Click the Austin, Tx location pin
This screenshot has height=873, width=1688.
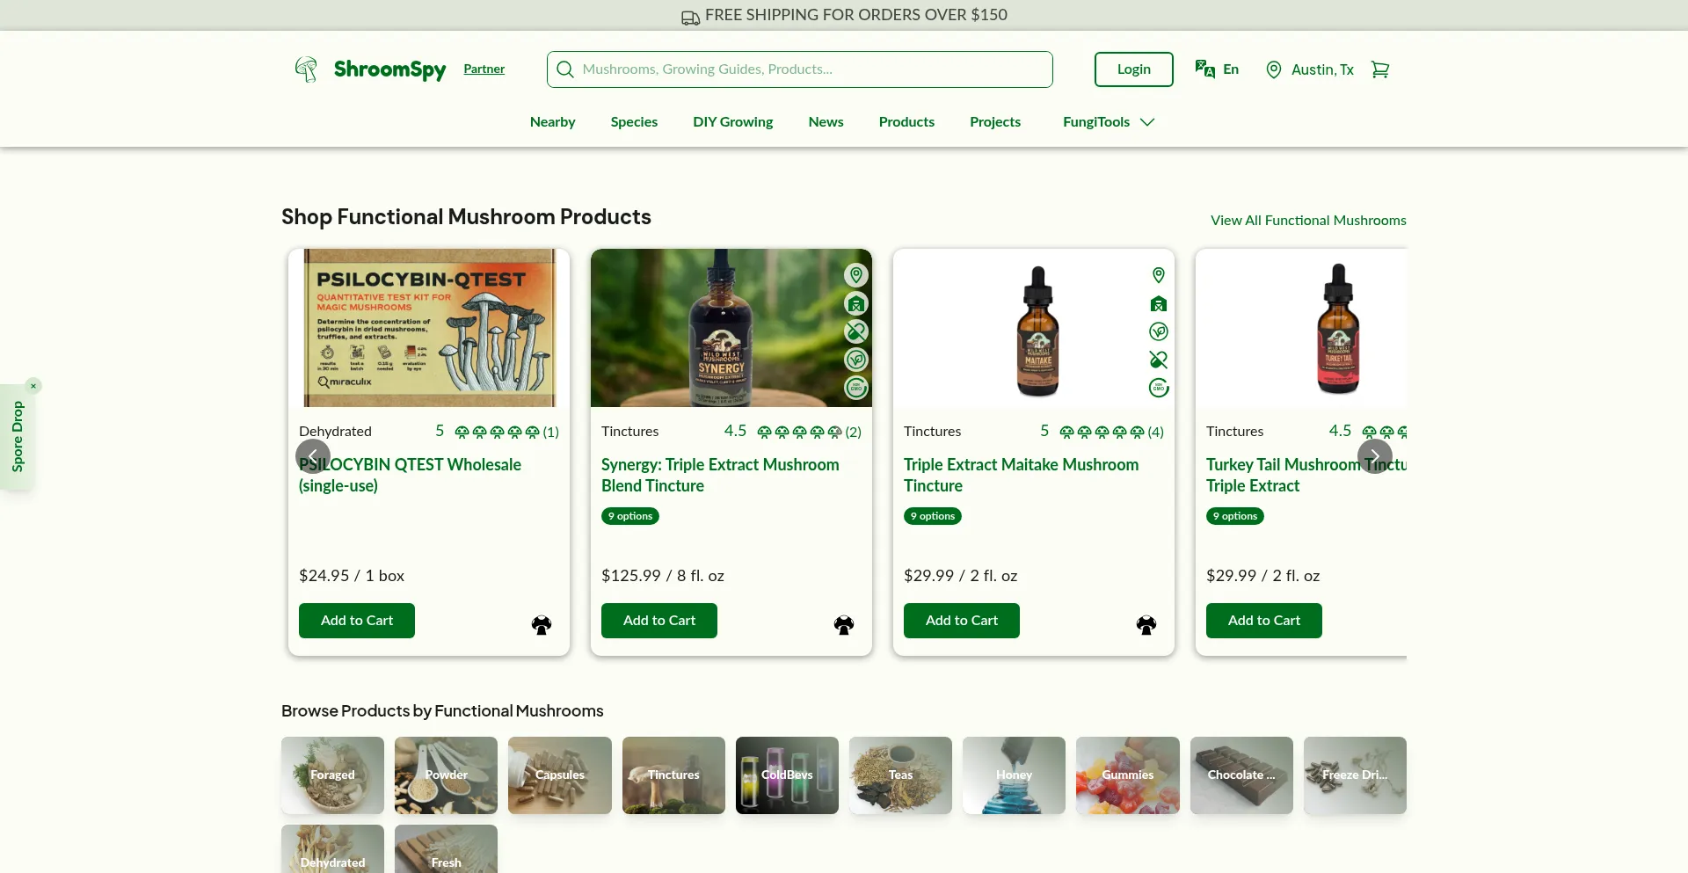coord(1273,69)
